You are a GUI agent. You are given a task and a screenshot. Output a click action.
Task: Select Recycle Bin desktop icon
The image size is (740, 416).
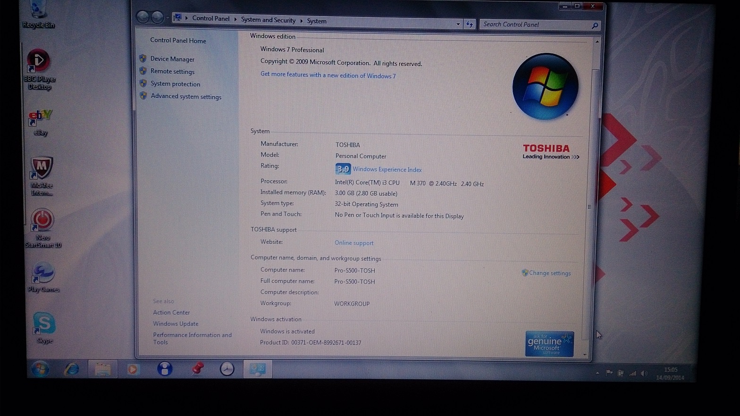pos(38,15)
